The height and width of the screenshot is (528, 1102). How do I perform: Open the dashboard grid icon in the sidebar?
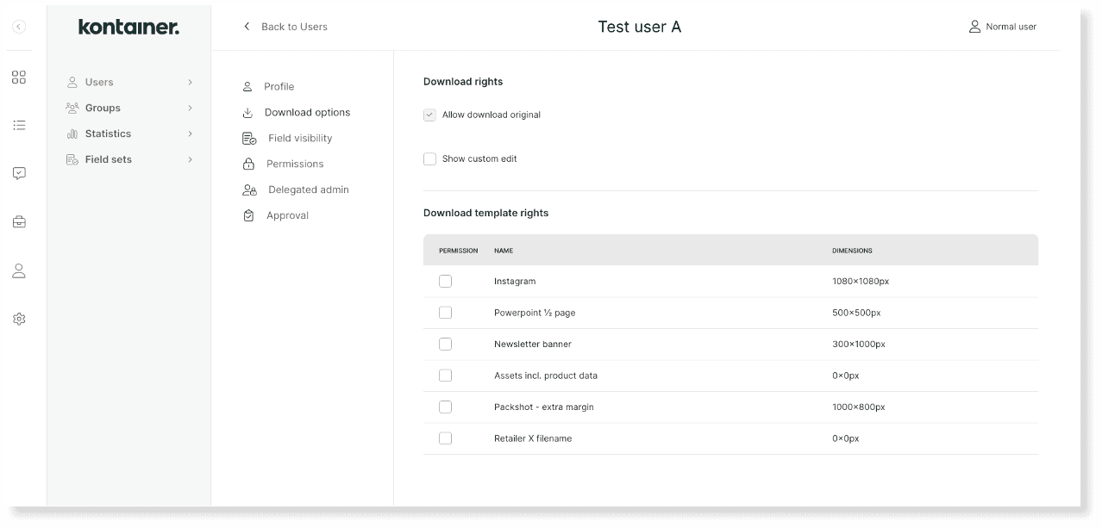point(19,77)
